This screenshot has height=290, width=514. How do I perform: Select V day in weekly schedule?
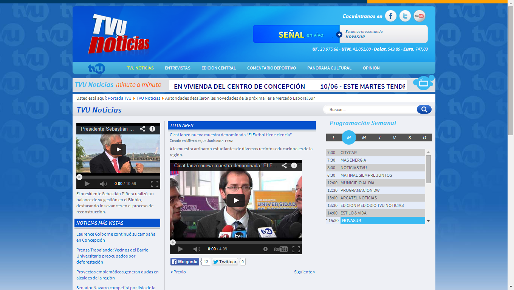394,137
